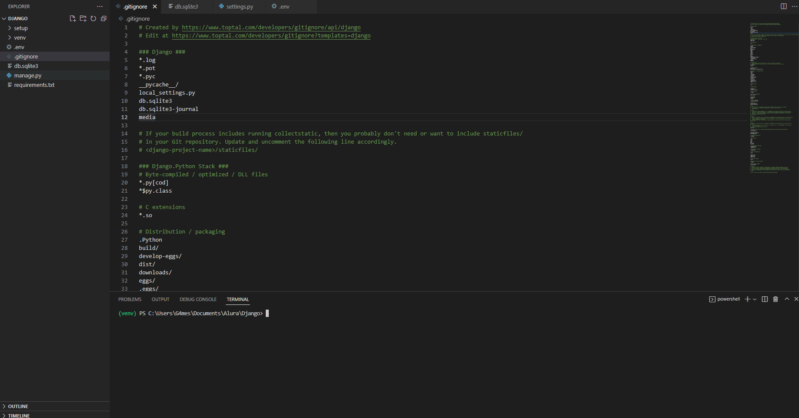Click the db.sqlite3 file icon in the explorer

(x=9, y=66)
